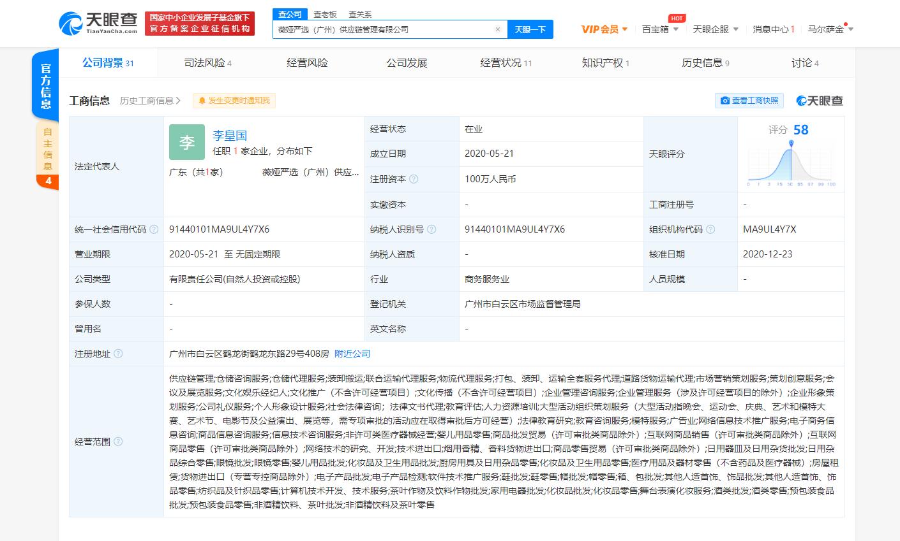Click the 发生变更时通知我 bell button

point(234,101)
